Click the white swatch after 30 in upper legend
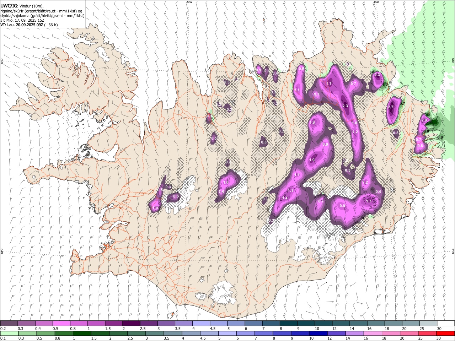Image resolution: width=455 pixels, height=341 pixels. (x=446, y=324)
